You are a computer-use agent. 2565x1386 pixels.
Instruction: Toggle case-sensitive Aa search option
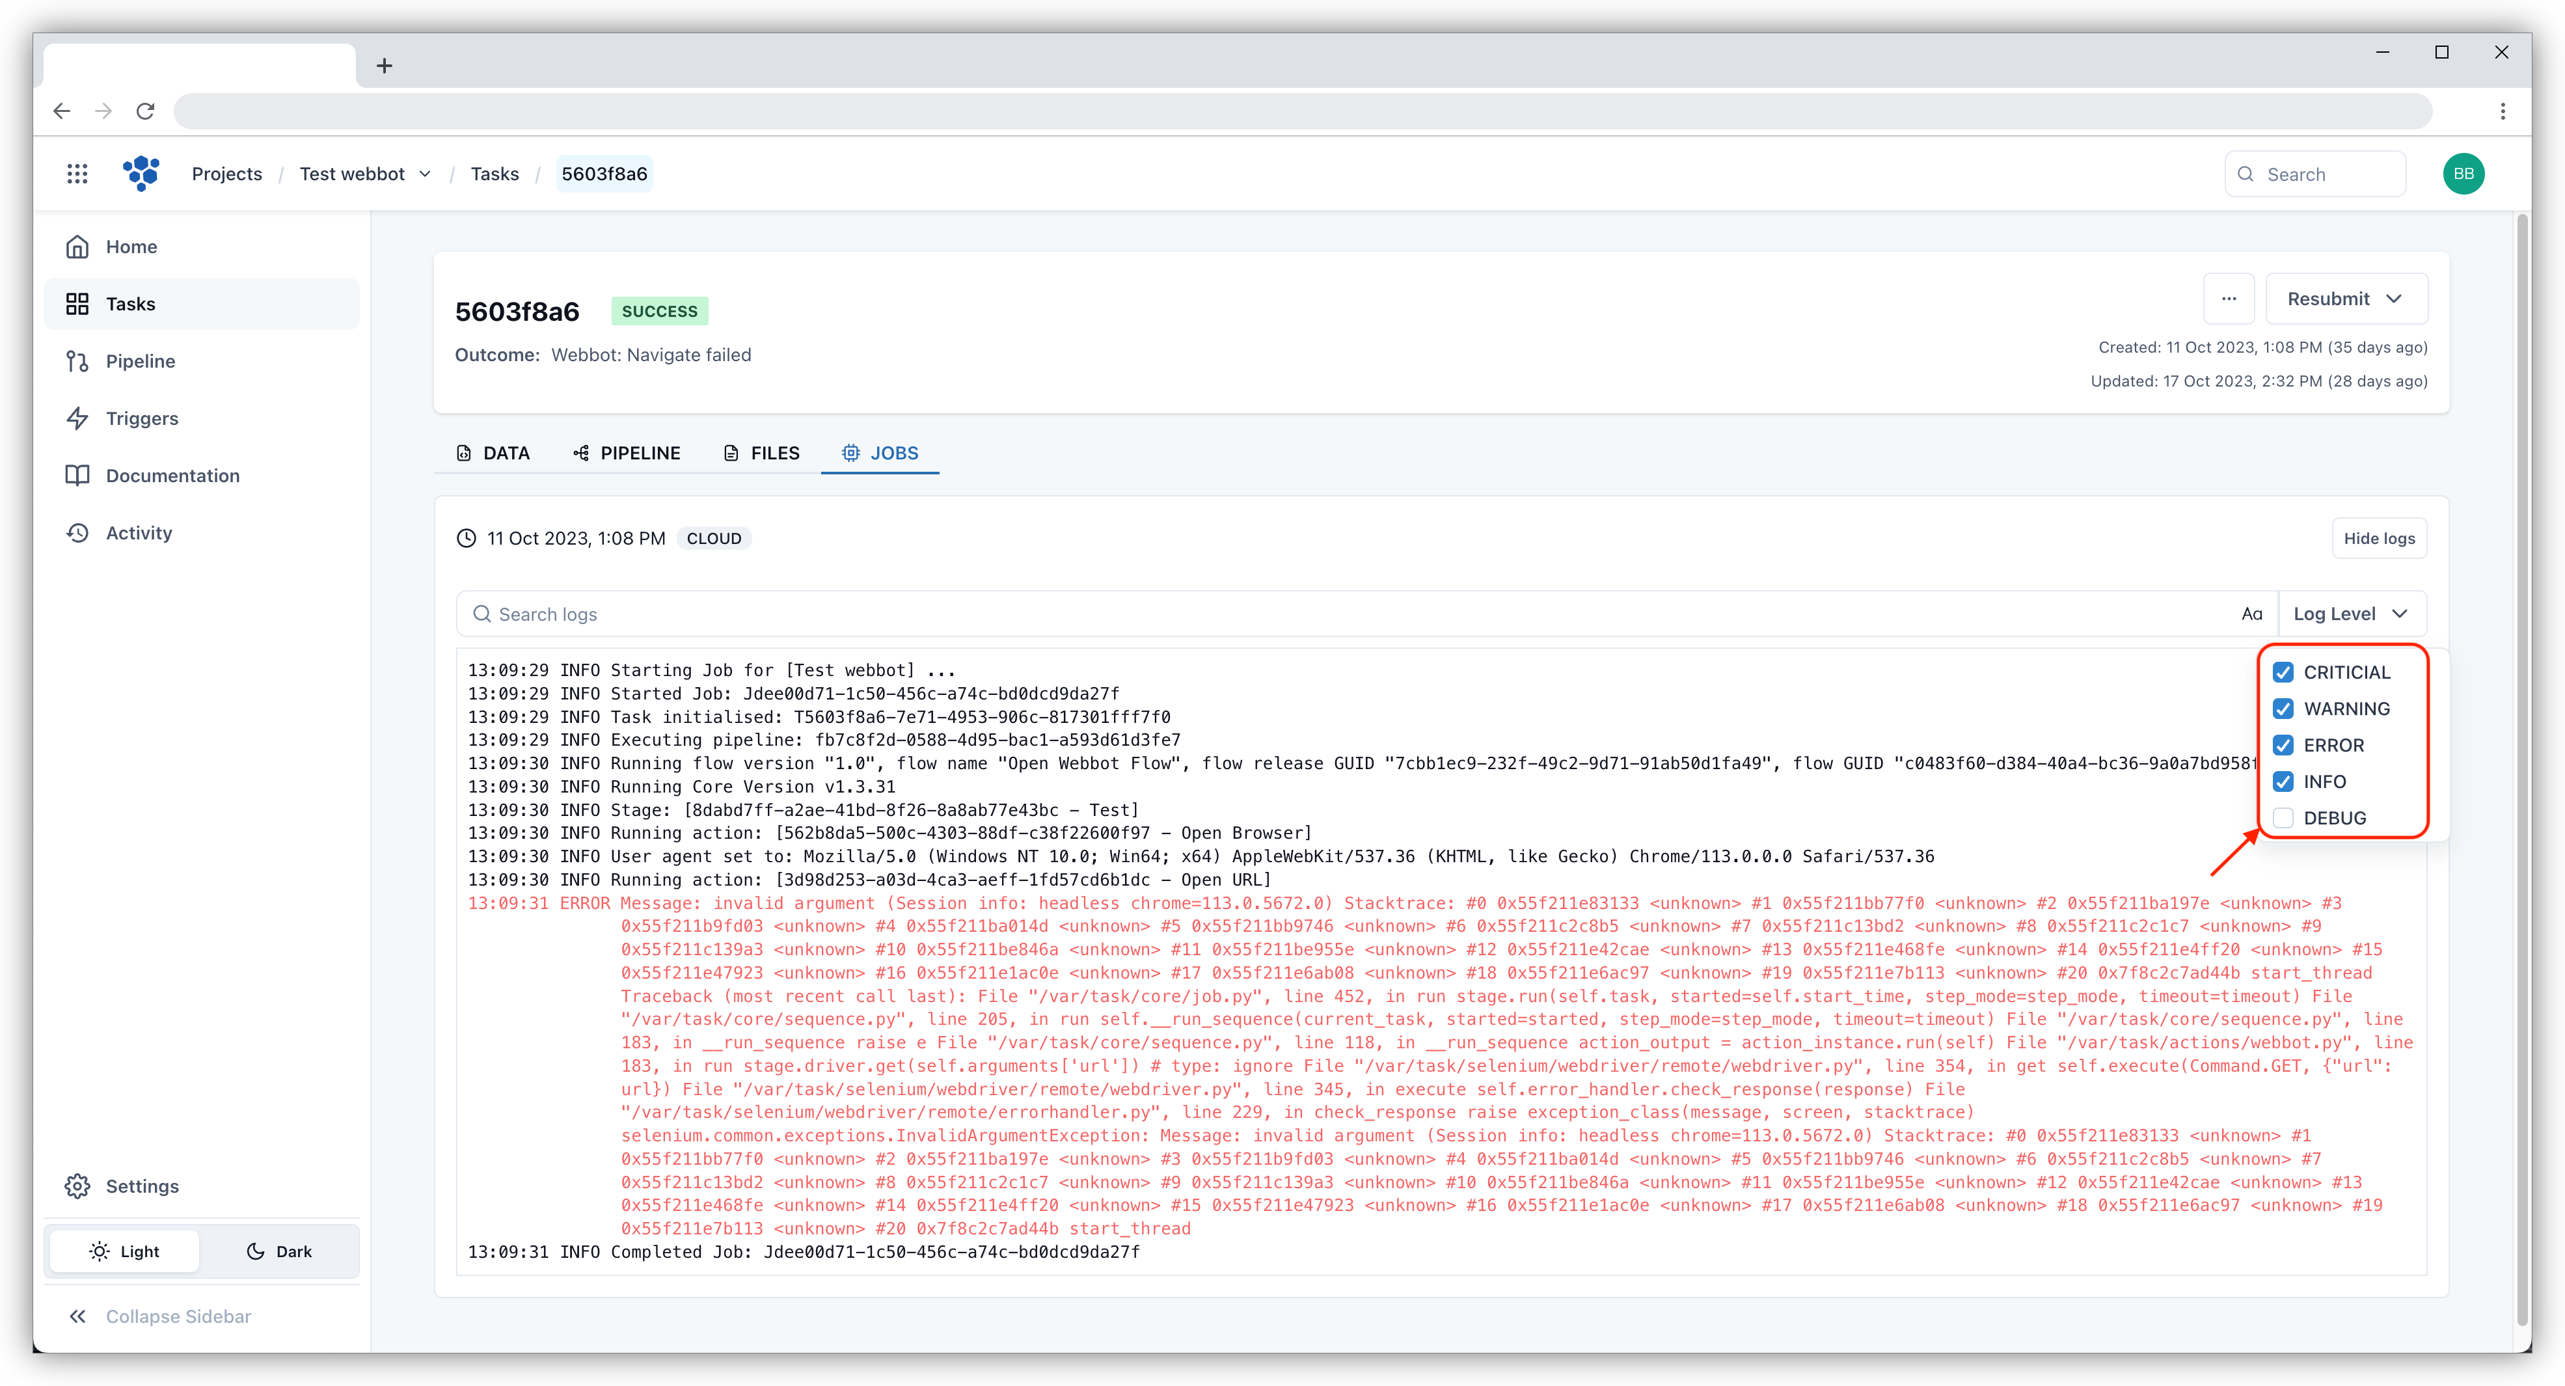coord(2251,614)
